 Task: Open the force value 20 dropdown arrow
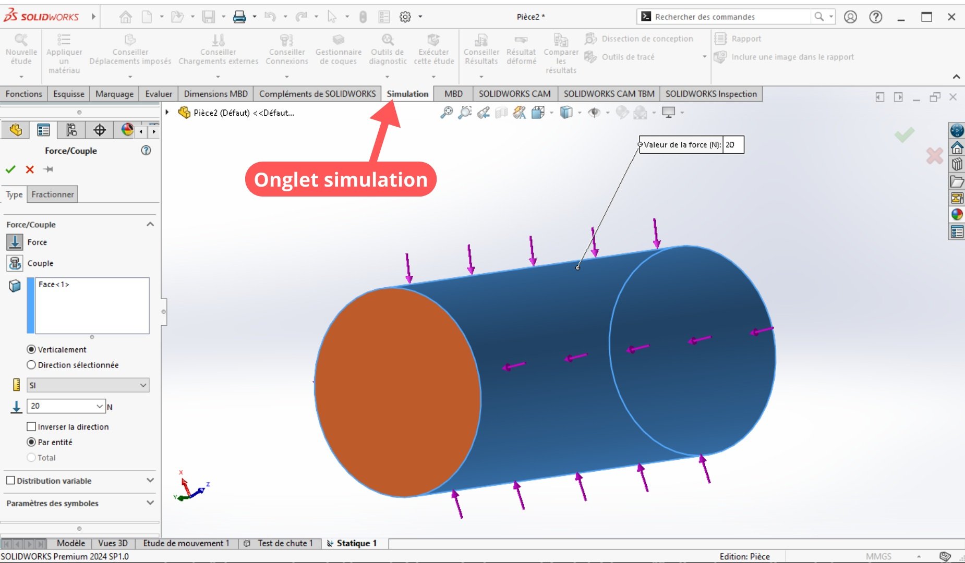(x=100, y=406)
